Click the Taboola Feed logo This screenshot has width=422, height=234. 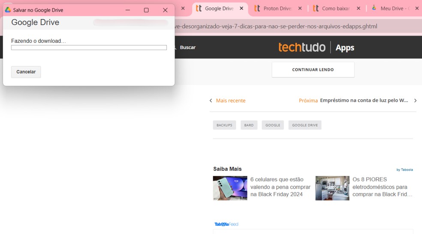226,224
